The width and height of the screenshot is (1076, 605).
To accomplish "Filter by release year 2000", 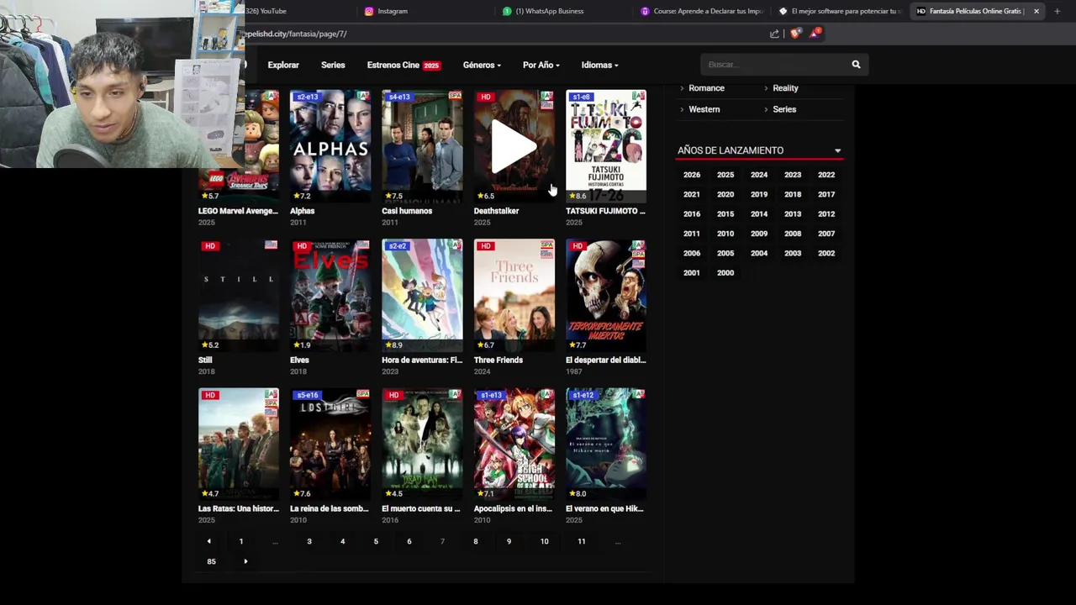I will click(725, 273).
